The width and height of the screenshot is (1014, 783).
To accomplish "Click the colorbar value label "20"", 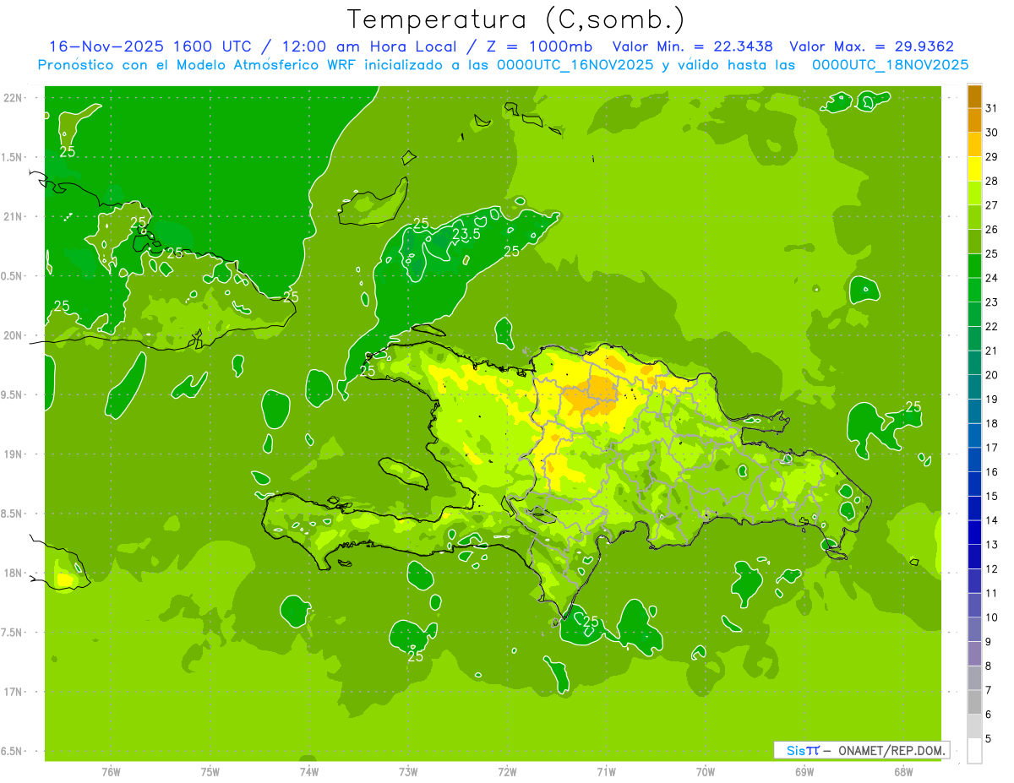I will click(x=991, y=375).
